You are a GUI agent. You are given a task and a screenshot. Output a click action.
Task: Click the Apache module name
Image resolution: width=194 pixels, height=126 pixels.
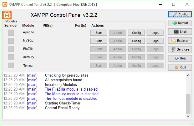28,32
